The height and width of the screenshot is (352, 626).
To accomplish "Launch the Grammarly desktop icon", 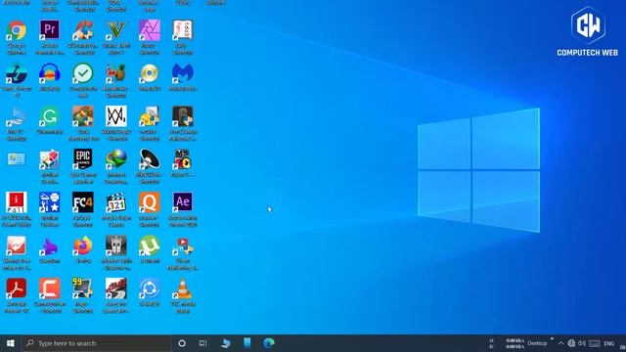I will point(50,116).
